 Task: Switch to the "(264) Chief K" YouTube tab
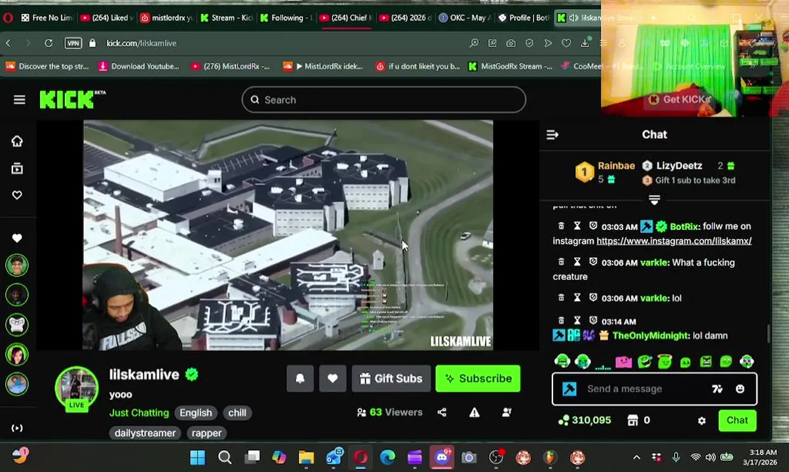click(345, 18)
